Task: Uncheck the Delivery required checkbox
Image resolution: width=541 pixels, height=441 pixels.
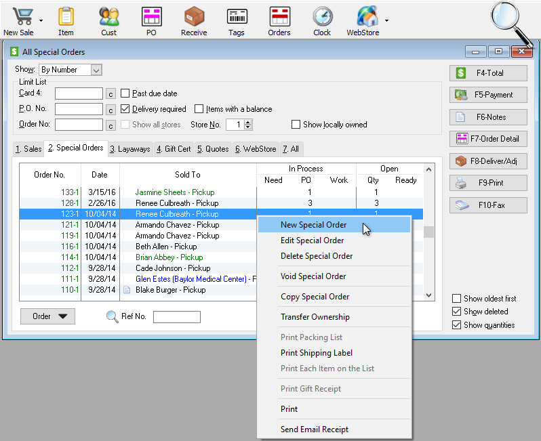Action: 125,109
